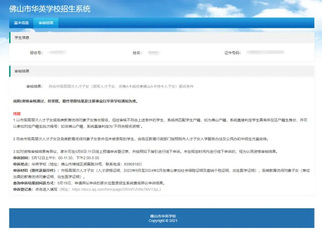Click the 申诉时间 appeal time line

coord(65,156)
